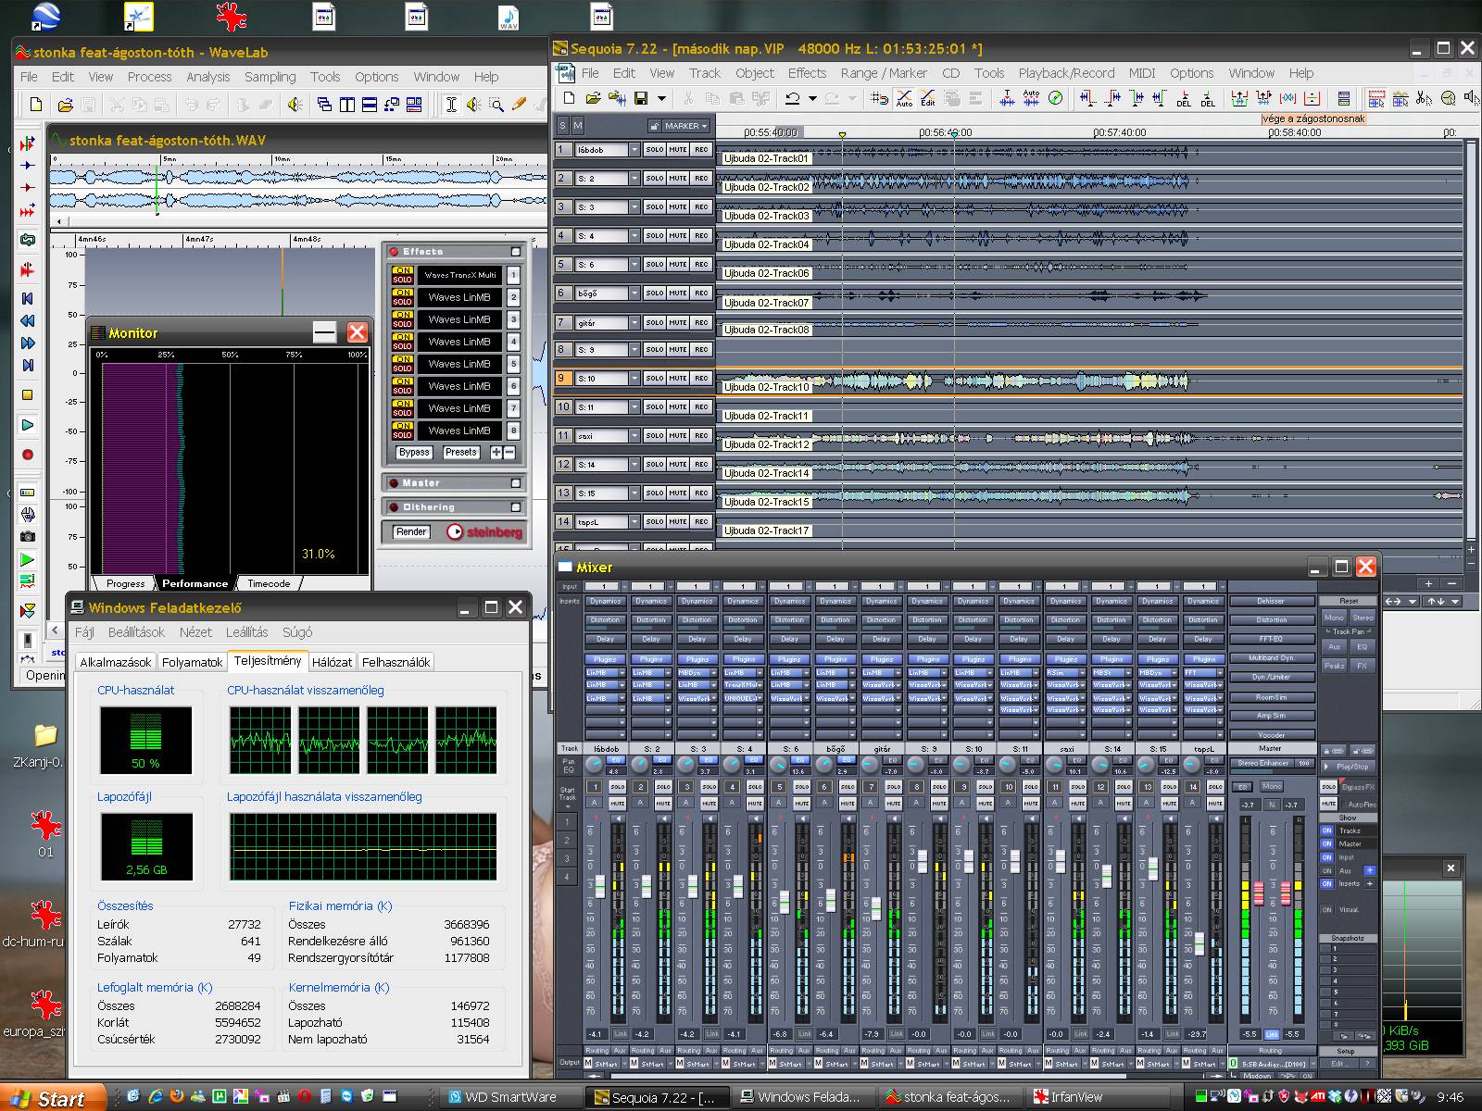Switch to Hálózat tab in Feladatkezelő
The height and width of the screenshot is (1111, 1482).
(332, 662)
